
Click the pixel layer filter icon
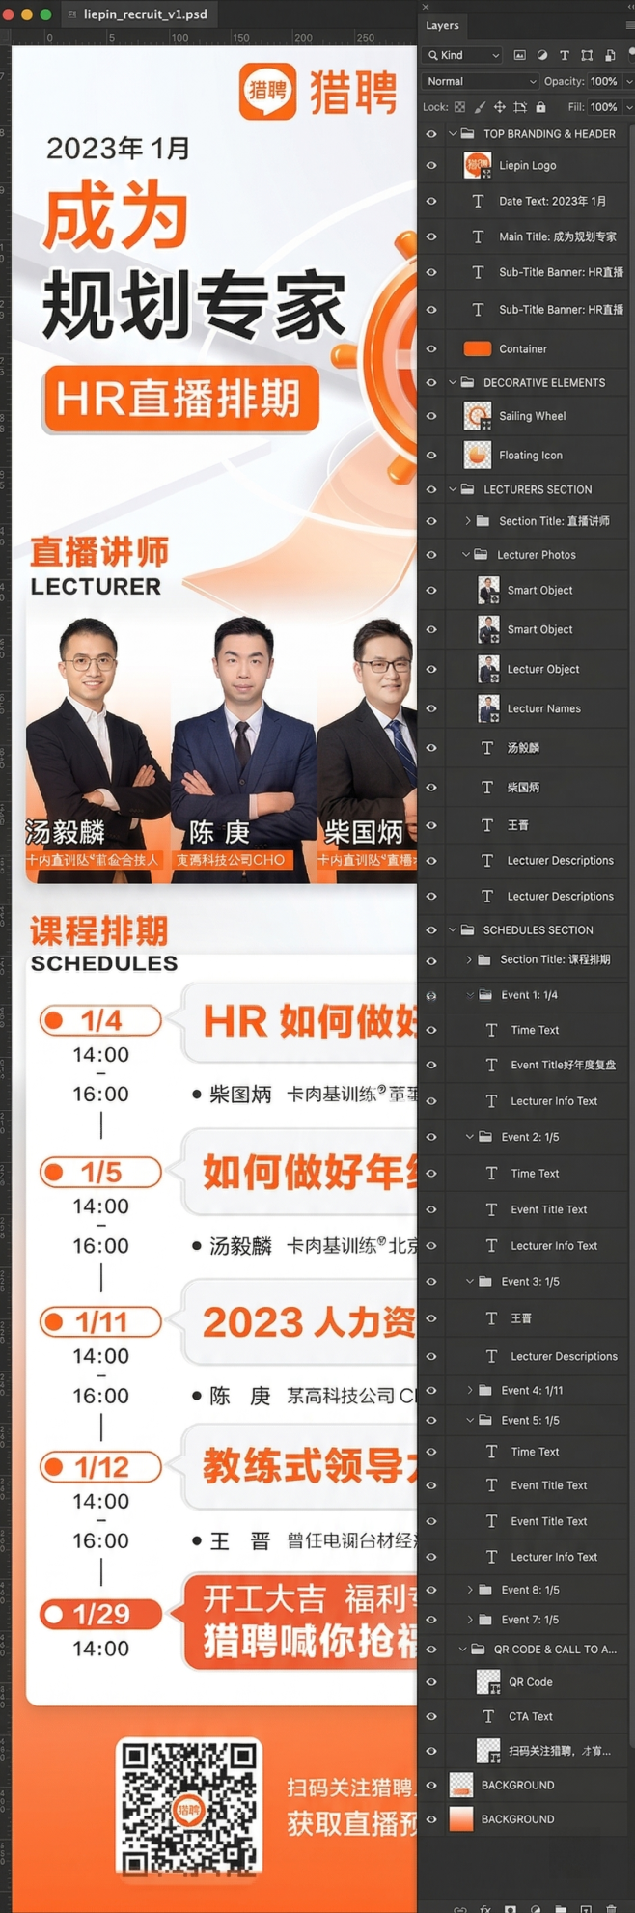pyautogui.click(x=520, y=55)
